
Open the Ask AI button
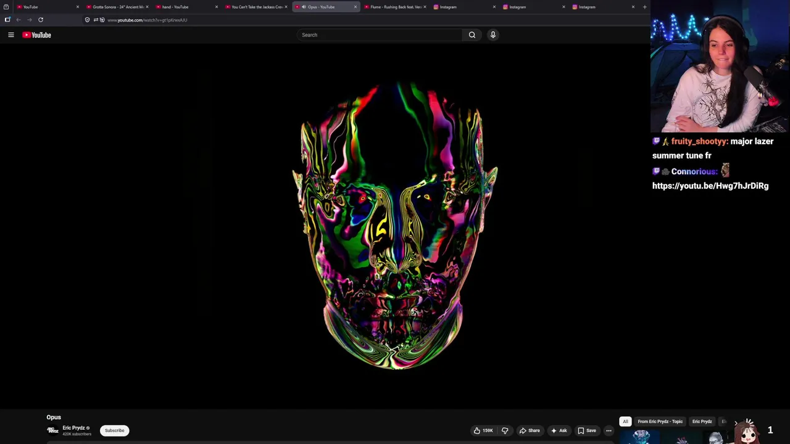(559, 430)
